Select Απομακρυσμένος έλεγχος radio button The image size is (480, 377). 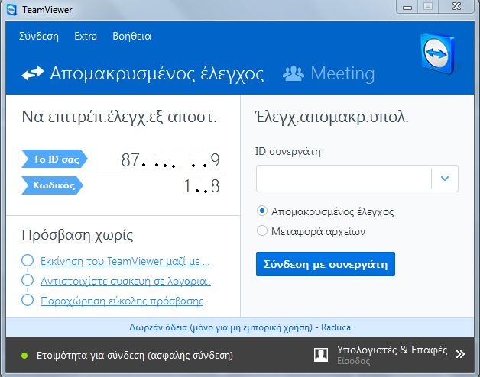[262, 211]
